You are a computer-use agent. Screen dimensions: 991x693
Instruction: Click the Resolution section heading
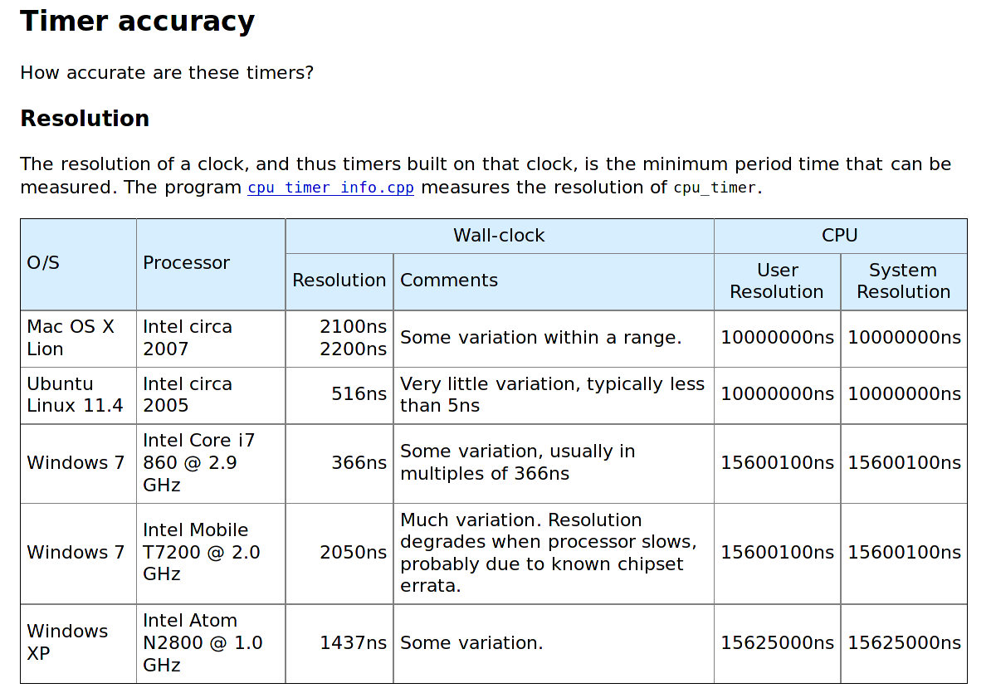[x=84, y=118]
